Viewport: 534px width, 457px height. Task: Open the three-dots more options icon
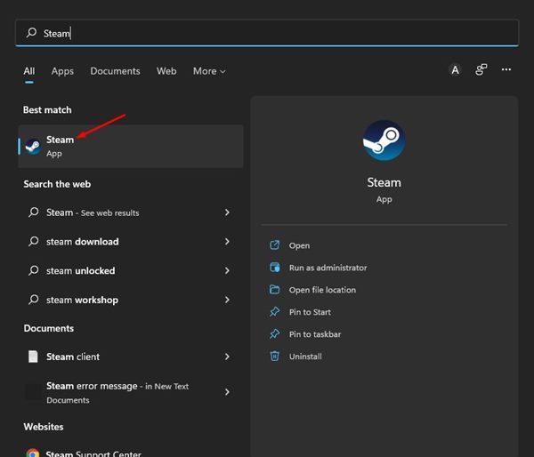[x=506, y=70]
